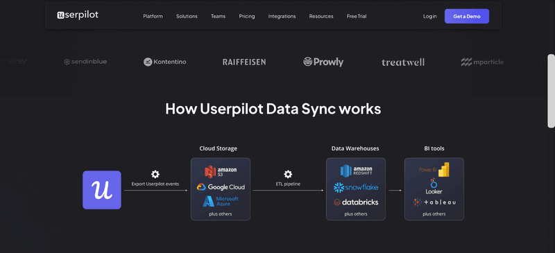Click the 'Export Userpilot events' text
555x253 pixels.
[x=155, y=184]
